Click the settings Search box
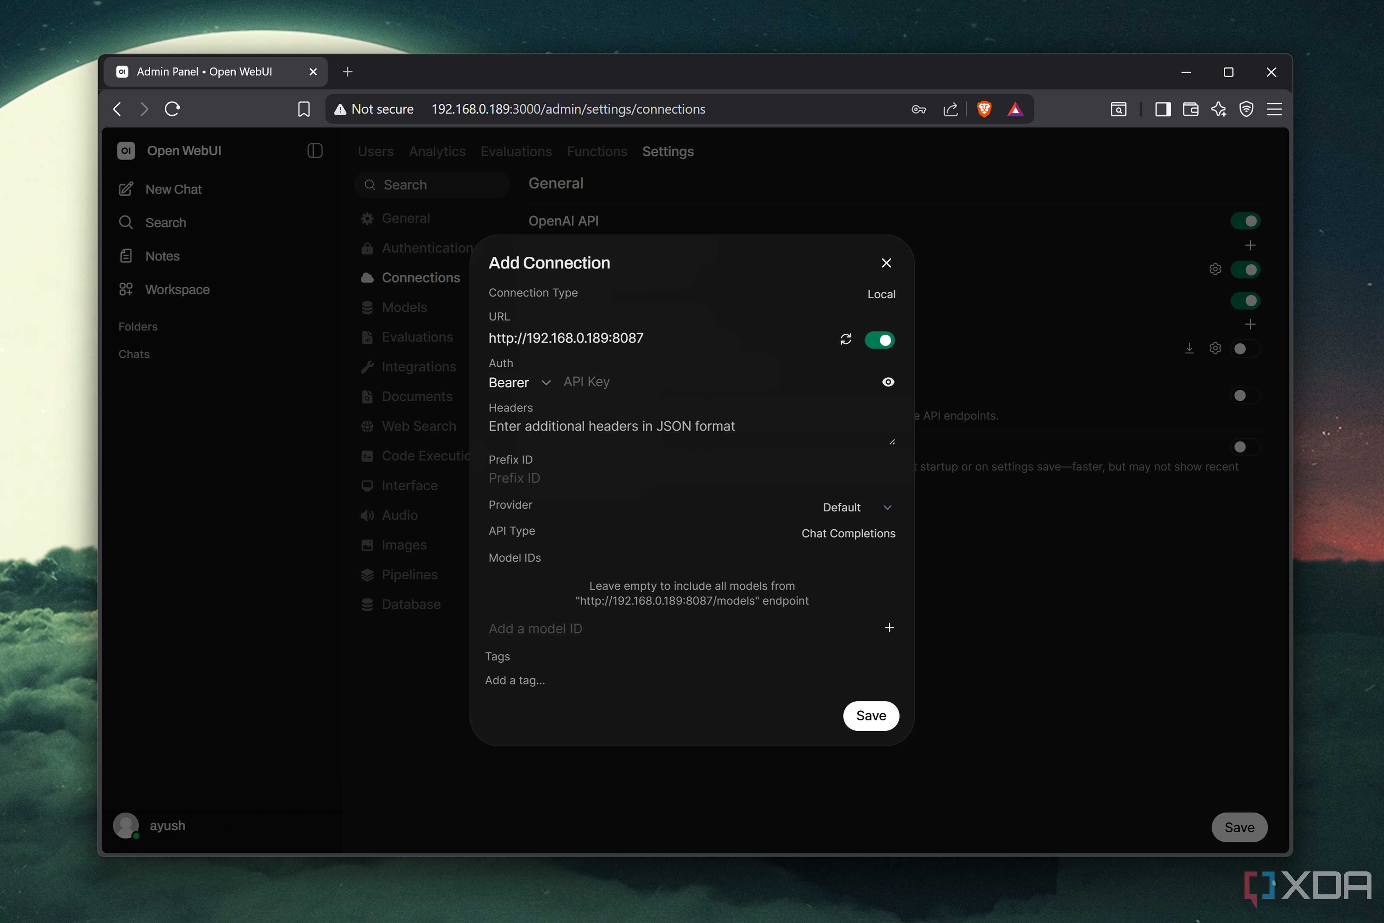Screen dimensions: 1384x923 click(432, 185)
